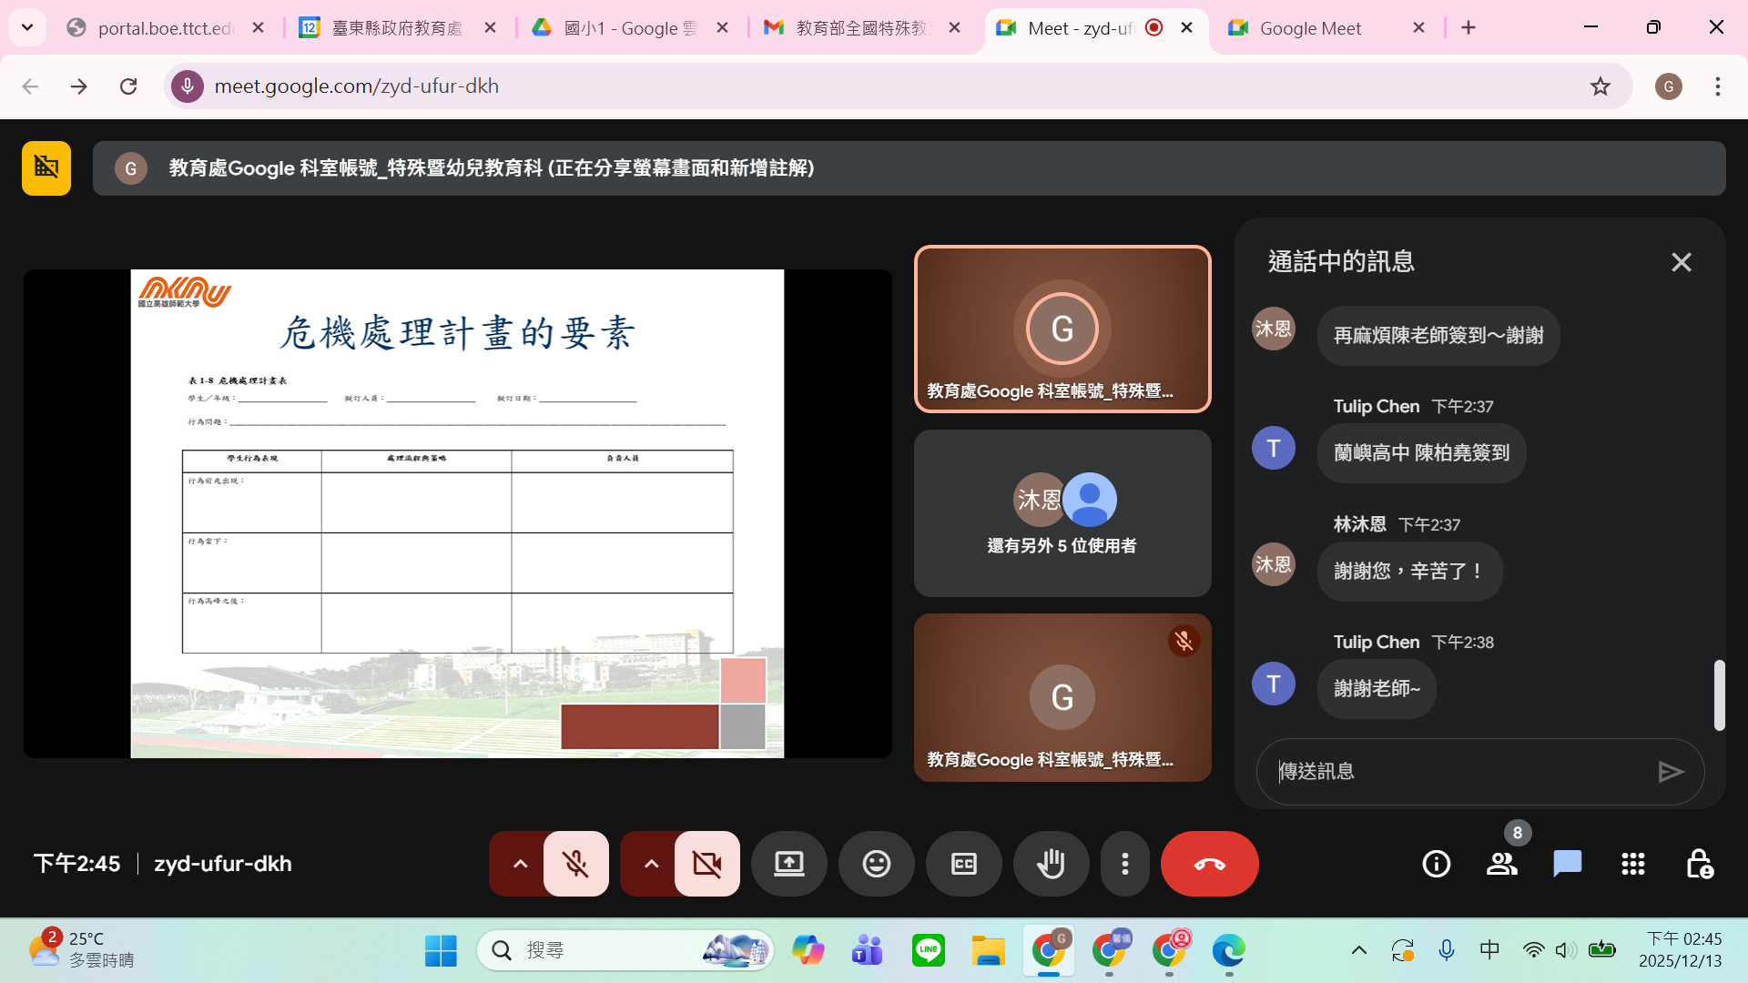
Task: Open more options three-dot menu
Action: (1125, 864)
